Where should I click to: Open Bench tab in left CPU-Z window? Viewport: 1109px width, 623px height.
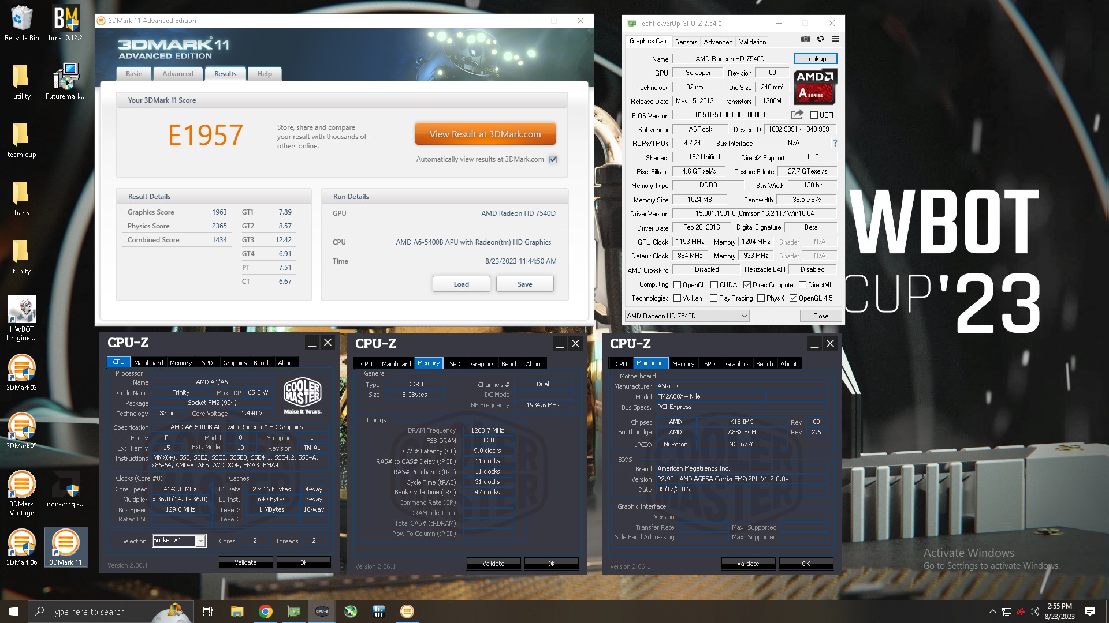point(262,363)
